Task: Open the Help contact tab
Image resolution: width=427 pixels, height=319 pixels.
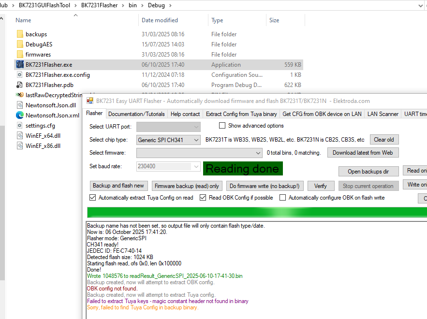Action: click(185, 114)
